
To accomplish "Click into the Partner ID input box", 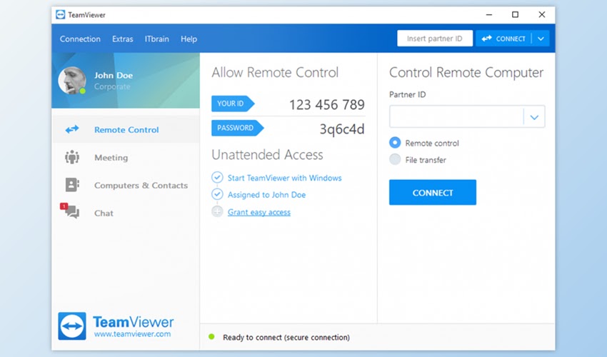I will point(457,116).
